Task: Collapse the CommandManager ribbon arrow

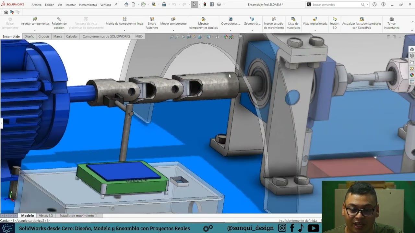Action: [412, 30]
